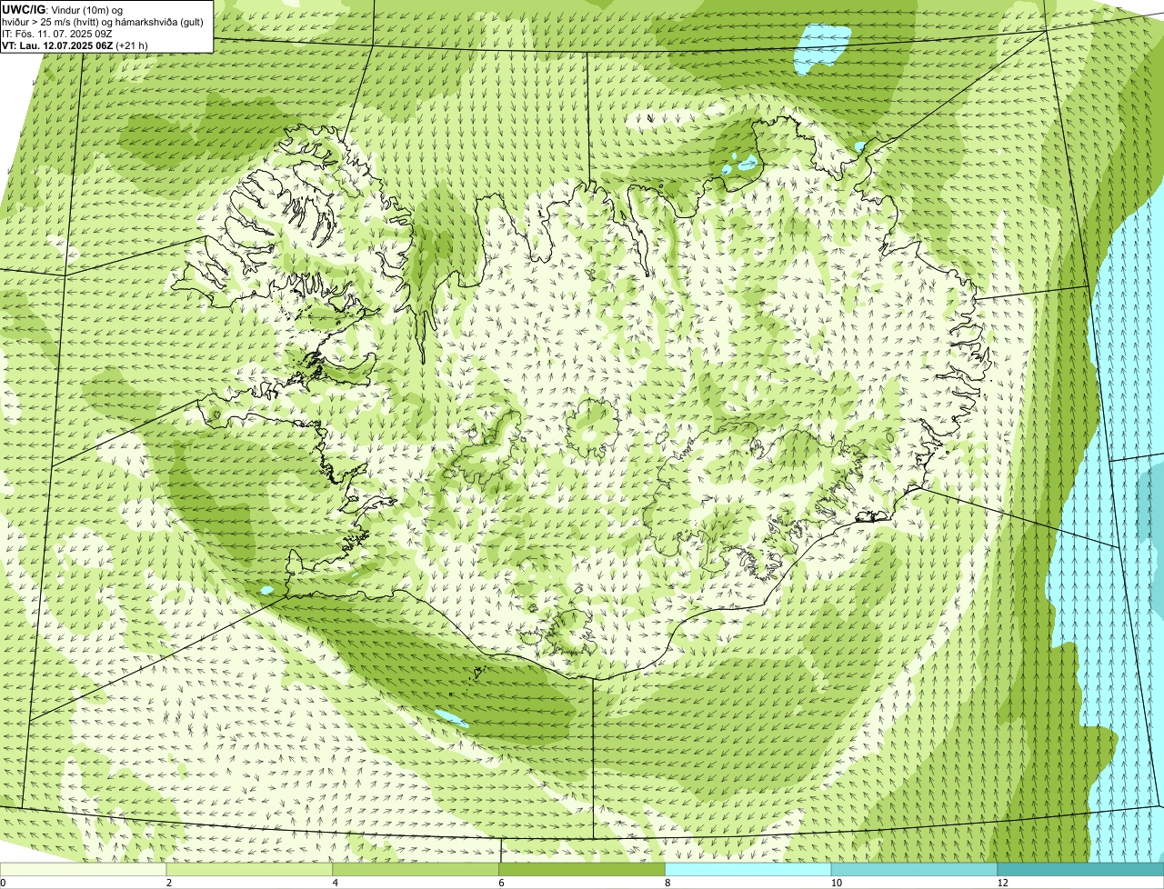This screenshot has width=1164, height=889.
Task: Click the 'IT: Fös. 11. 07. 2025 09Z' line
Action: click(57, 34)
